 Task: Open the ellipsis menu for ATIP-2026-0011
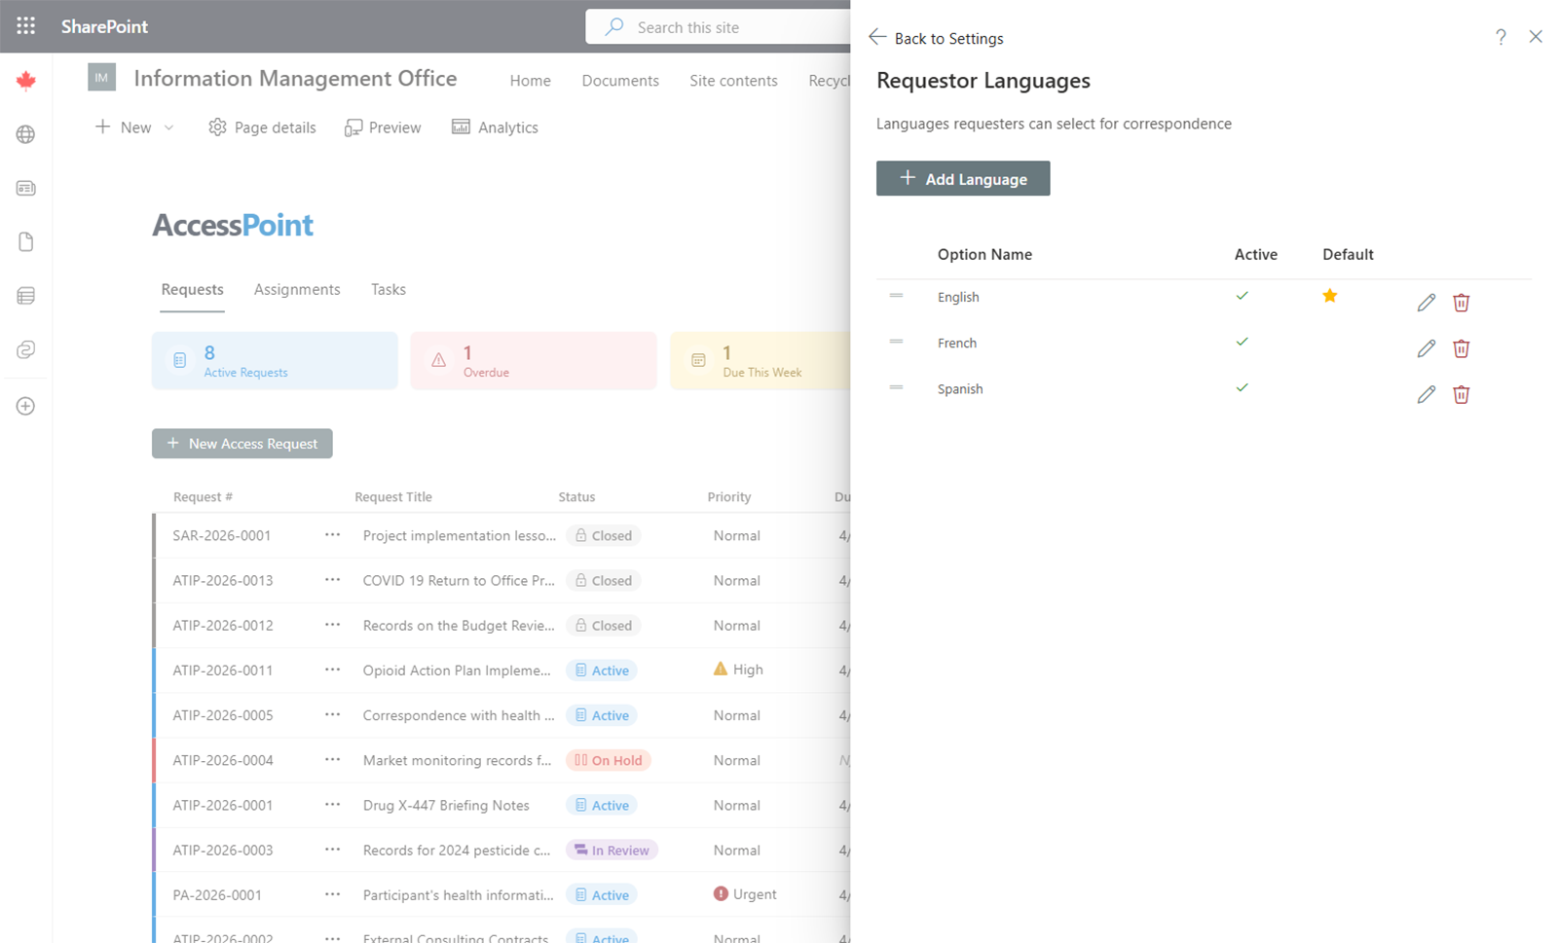332,670
